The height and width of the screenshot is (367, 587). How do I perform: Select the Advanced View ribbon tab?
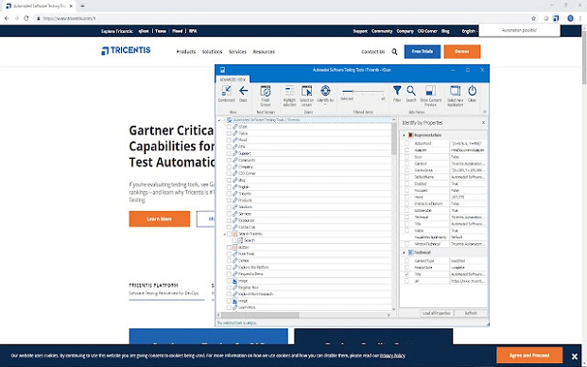pos(233,79)
